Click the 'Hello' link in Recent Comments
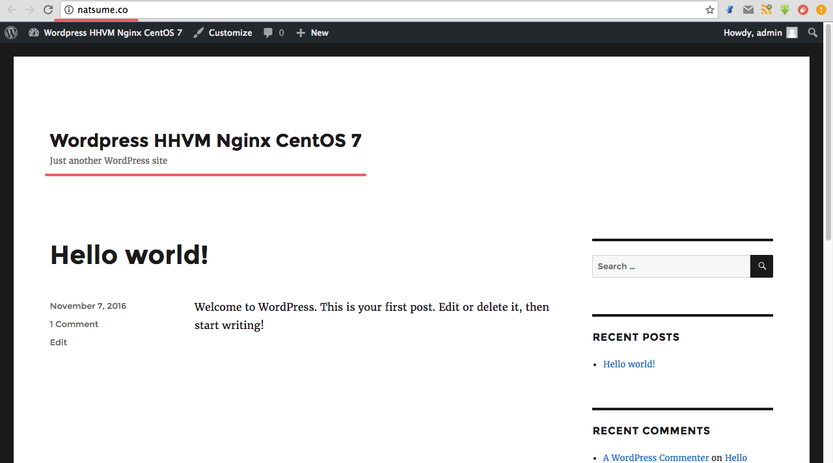This screenshot has height=463, width=833. click(736, 458)
